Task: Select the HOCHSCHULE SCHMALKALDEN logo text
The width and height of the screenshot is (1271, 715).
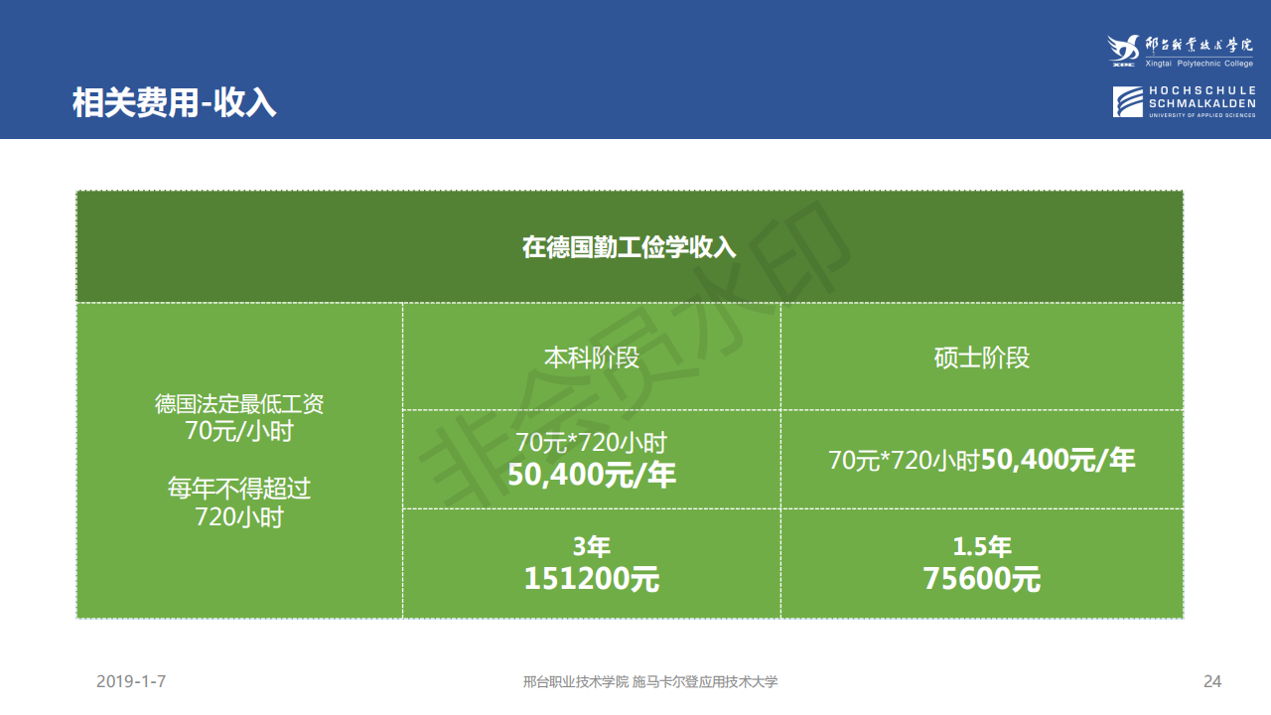Action: [x=1201, y=97]
